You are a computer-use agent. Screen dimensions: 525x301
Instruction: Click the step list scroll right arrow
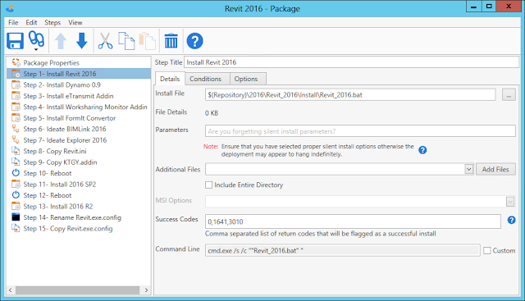(x=146, y=290)
